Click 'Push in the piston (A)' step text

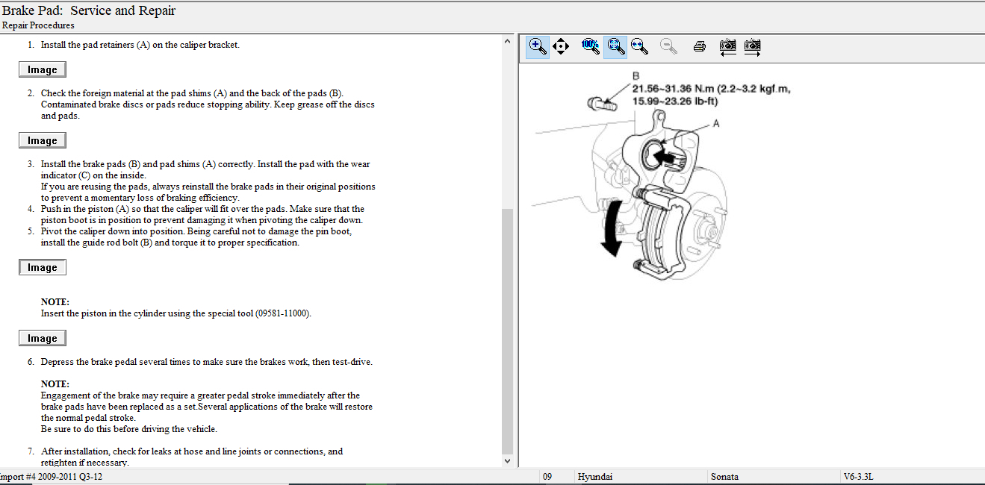[x=203, y=215]
